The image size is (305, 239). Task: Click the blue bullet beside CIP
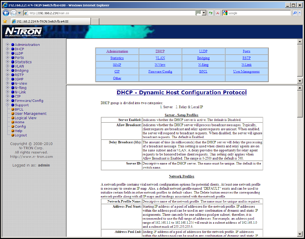pyautogui.click(x=13, y=97)
